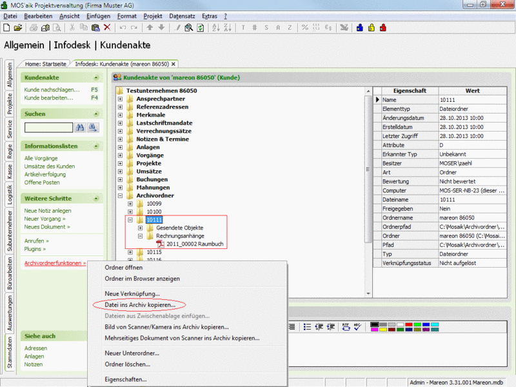Expand the Merkmale tree node
Screen dimensions: 516x387
[120, 115]
